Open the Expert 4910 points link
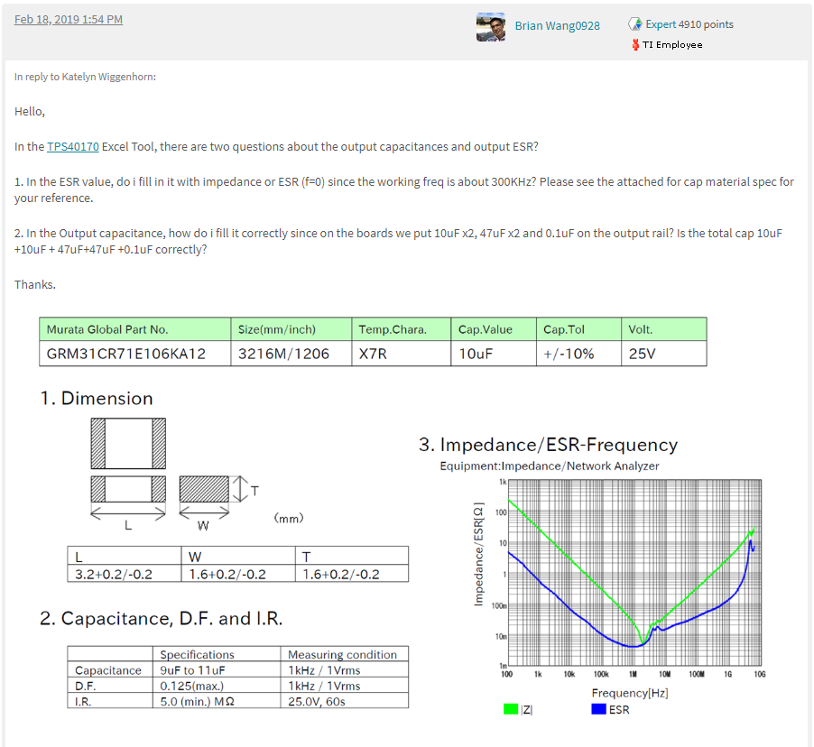The image size is (814, 747). [689, 23]
